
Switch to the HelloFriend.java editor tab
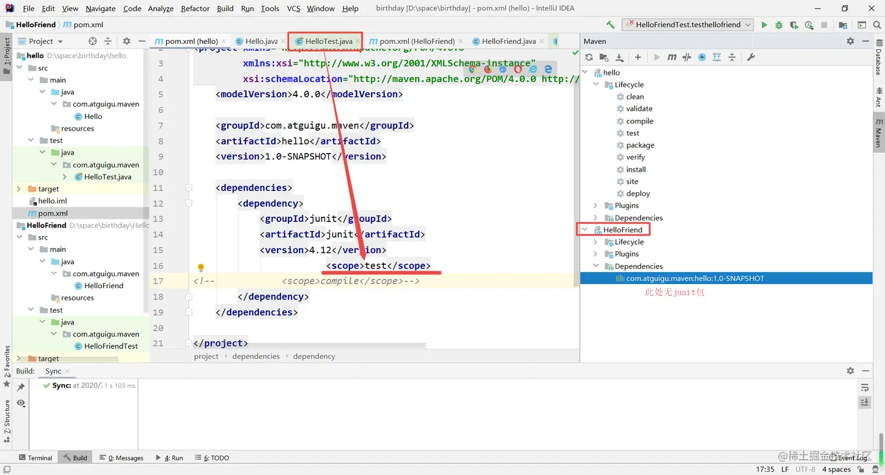(507, 41)
